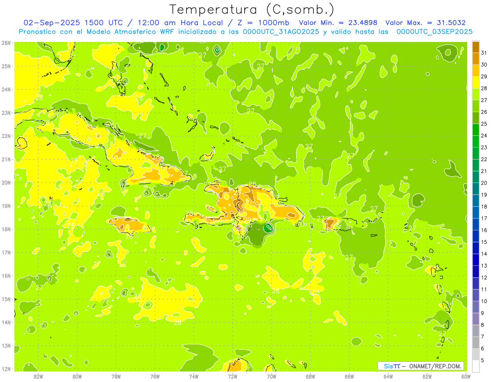Pick the green segment between 26 and 27
This screenshot has height=382, width=495.
point(476,106)
